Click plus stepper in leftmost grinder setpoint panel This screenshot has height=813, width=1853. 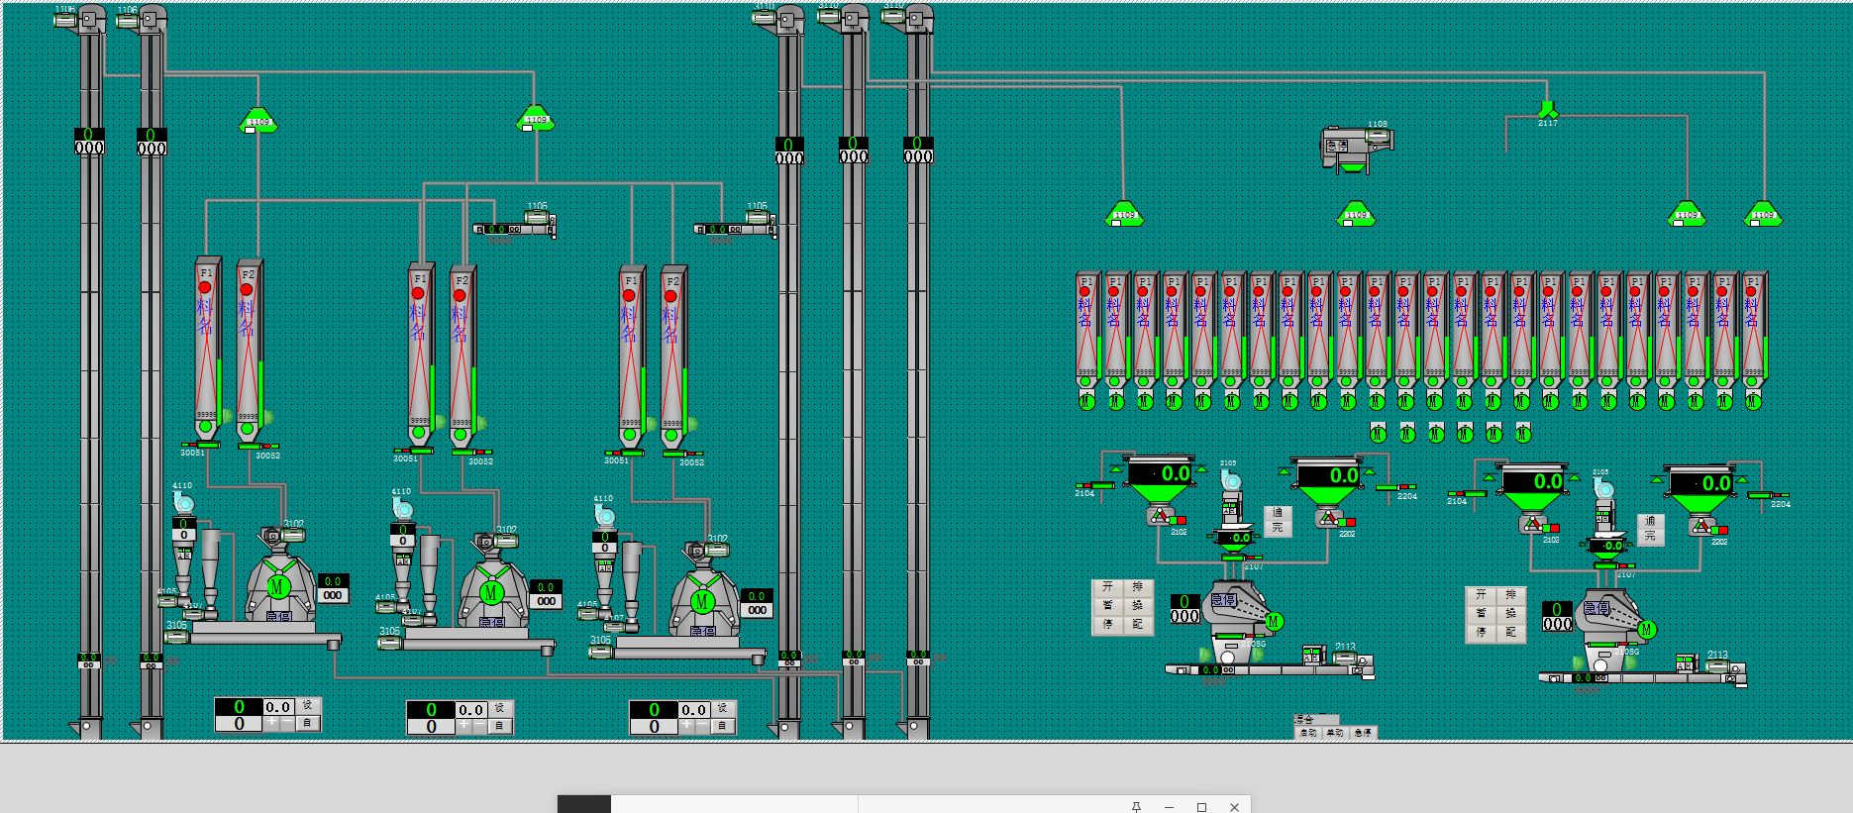[271, 724]
